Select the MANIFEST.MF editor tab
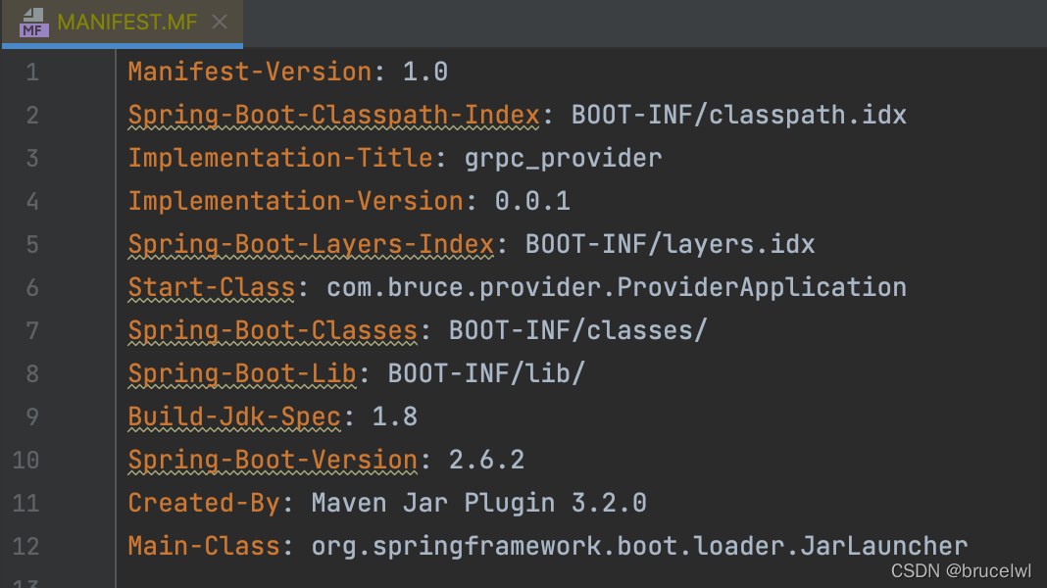 point(123,23)
